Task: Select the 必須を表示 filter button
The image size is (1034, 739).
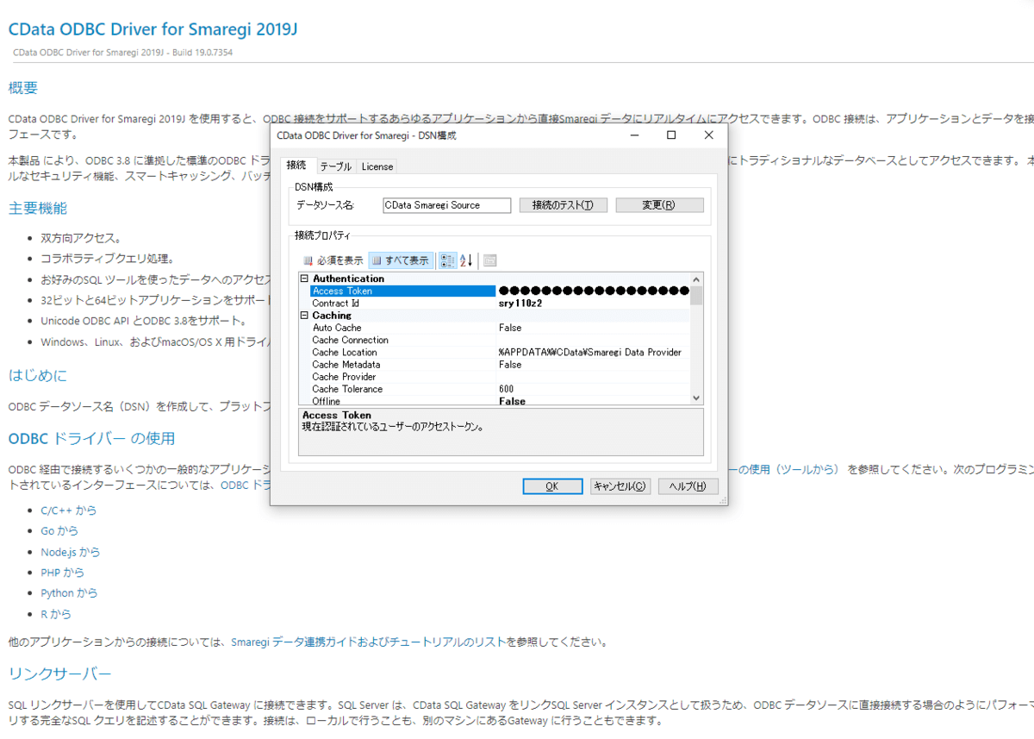Action: coord(333,260)
